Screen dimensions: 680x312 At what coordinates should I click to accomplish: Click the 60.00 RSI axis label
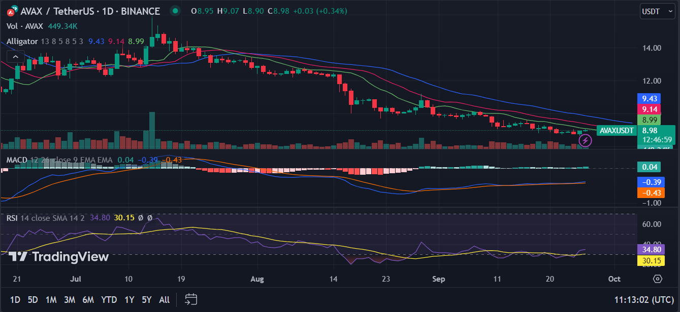click(651, 224)
